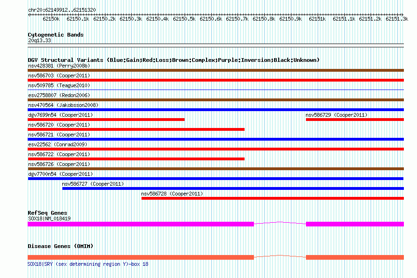
Task: Click the Cytogenetic Bands track title
Action: coord(56,35)
